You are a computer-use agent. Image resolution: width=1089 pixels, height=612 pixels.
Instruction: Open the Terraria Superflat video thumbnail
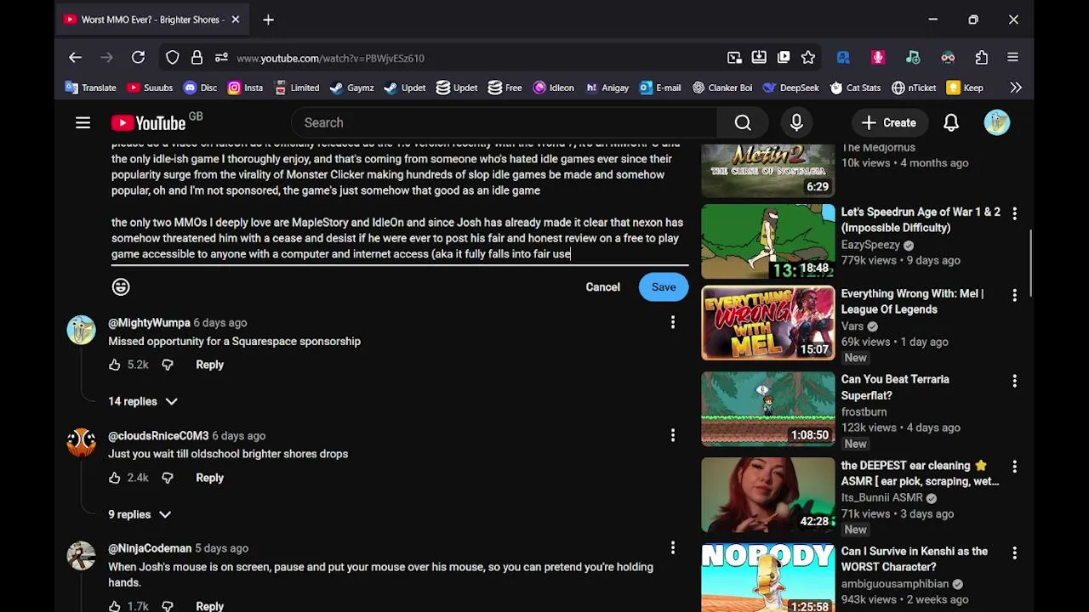pyautogui.click(x=767, y=409)
